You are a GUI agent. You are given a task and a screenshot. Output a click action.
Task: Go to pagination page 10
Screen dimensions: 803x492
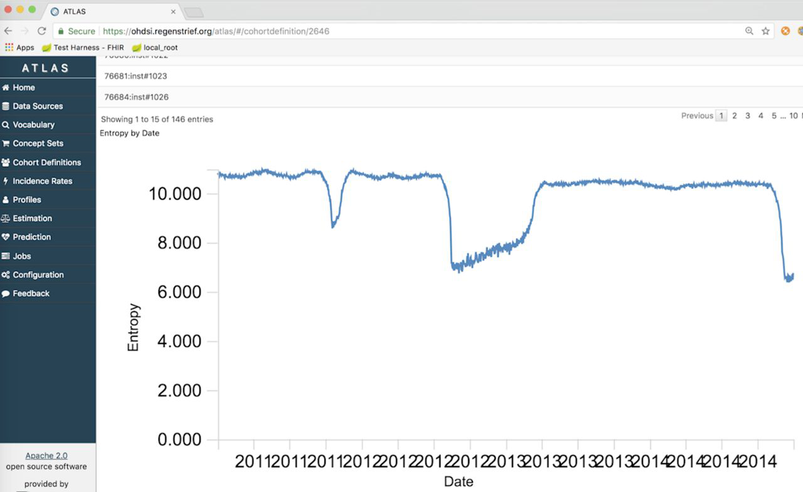pos(794,116)
